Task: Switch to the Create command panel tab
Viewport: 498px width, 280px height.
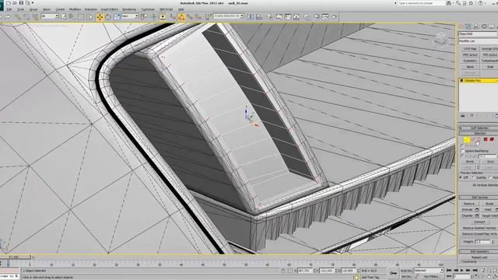Action: pyautogui.click(x=461, y=26)
